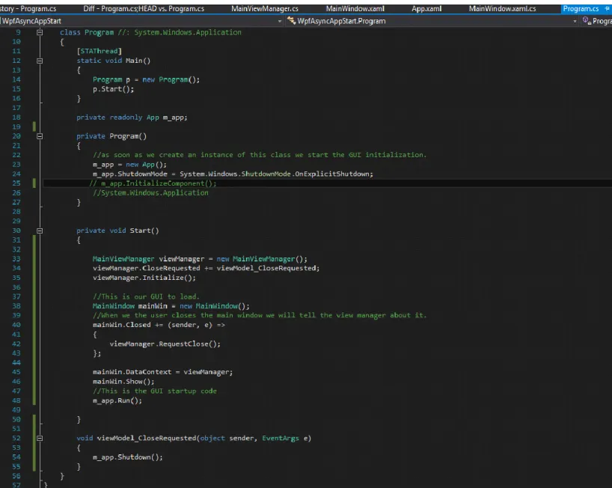Pin the active Program.cs tab
The image size is (612, 488).
coord(607,8)
